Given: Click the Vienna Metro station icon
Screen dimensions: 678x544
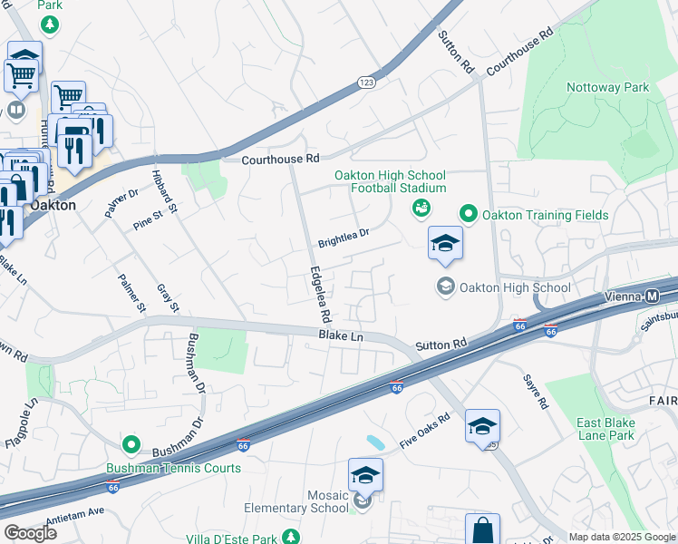Looking at the screenshot, I should (652, 296).
